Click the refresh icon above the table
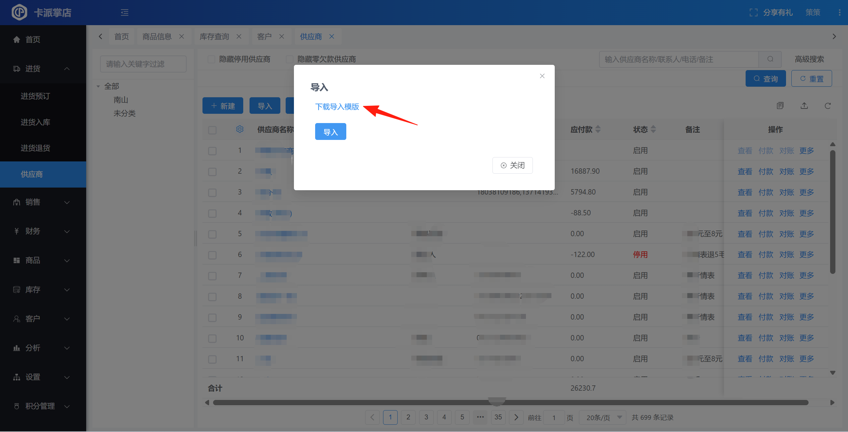Screen dimensions: 848x432 tap(827, 106)
